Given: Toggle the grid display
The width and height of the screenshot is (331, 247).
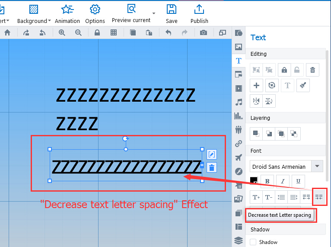Looking at the screenshot, I should (x=114, y=32).
